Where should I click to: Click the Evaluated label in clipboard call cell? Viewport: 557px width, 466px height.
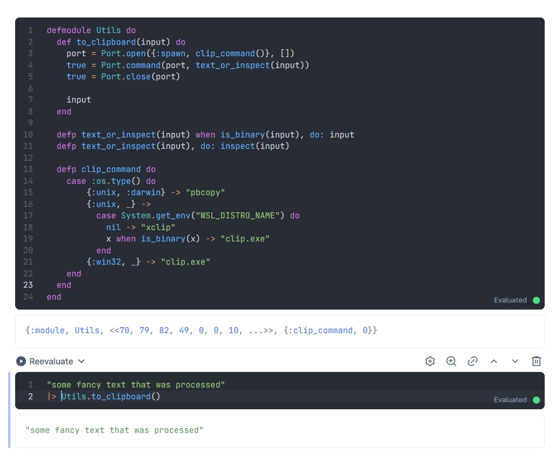(510, 400)
